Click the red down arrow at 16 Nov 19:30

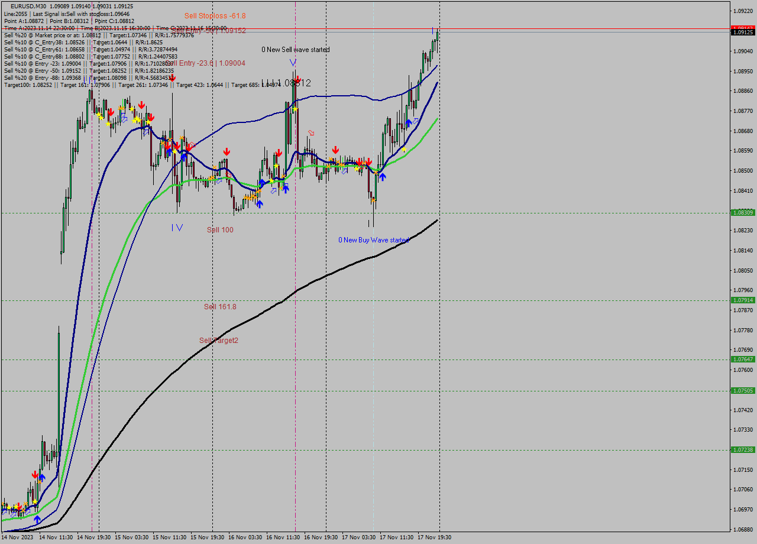[x=336, y=151]
